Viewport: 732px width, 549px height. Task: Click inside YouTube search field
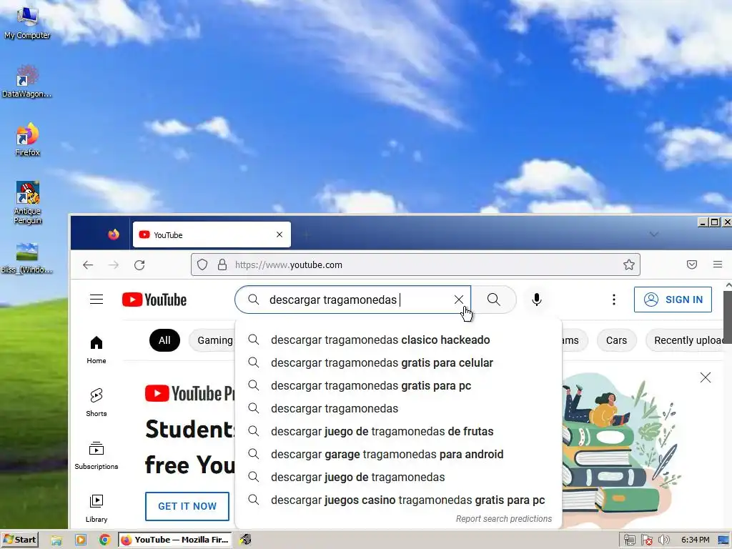click(x=353, y=300)
